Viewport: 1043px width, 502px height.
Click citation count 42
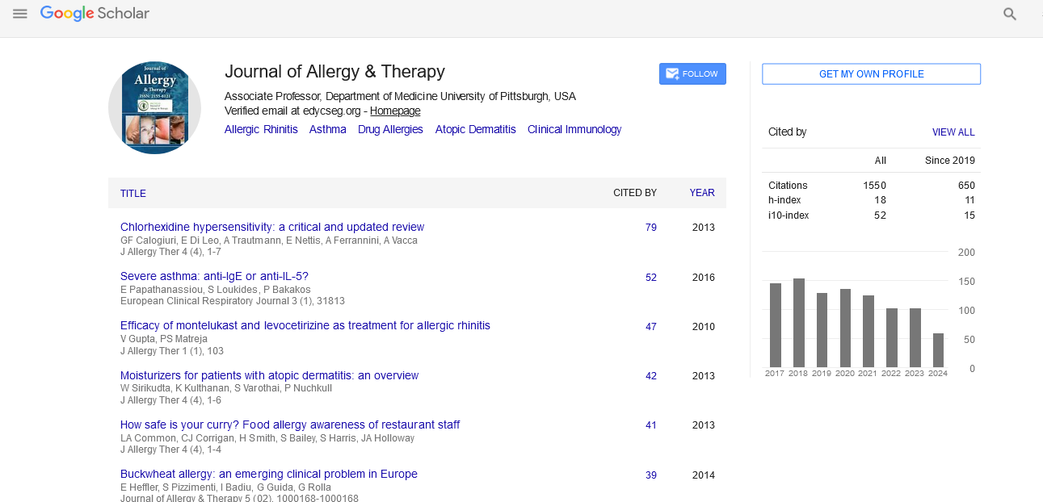click(651, 376)
